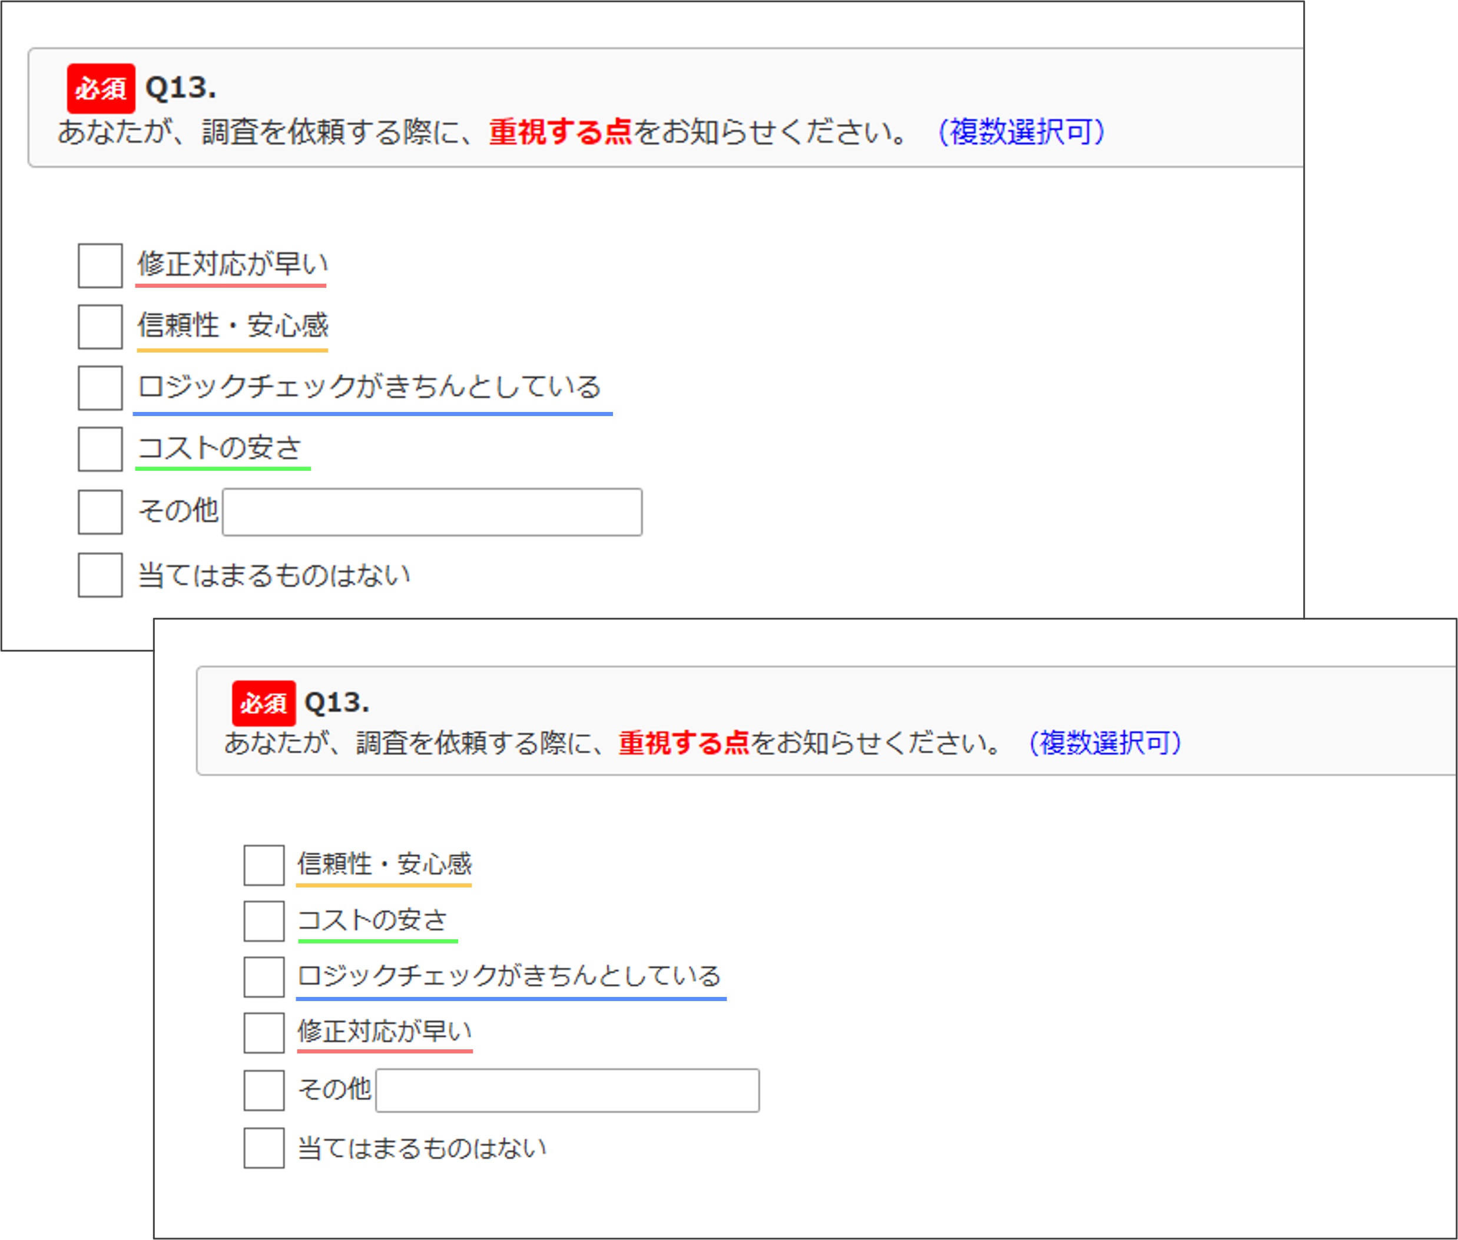
Task: Tick ロジックチェック checkbox in top survey
Action: pos(100,388)
